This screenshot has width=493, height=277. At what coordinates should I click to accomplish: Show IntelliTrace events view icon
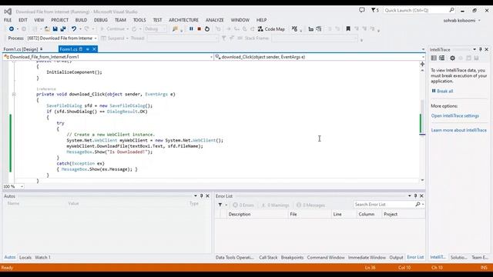click(434, 58)
